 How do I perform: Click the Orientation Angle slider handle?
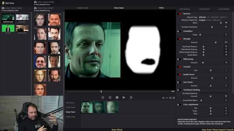click(x=200, y=35)
